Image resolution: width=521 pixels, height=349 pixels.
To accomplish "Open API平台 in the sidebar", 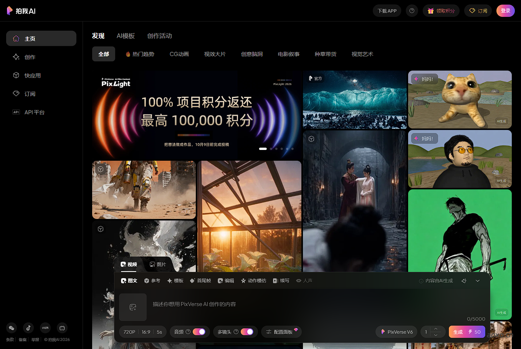I will pos(41,112).
